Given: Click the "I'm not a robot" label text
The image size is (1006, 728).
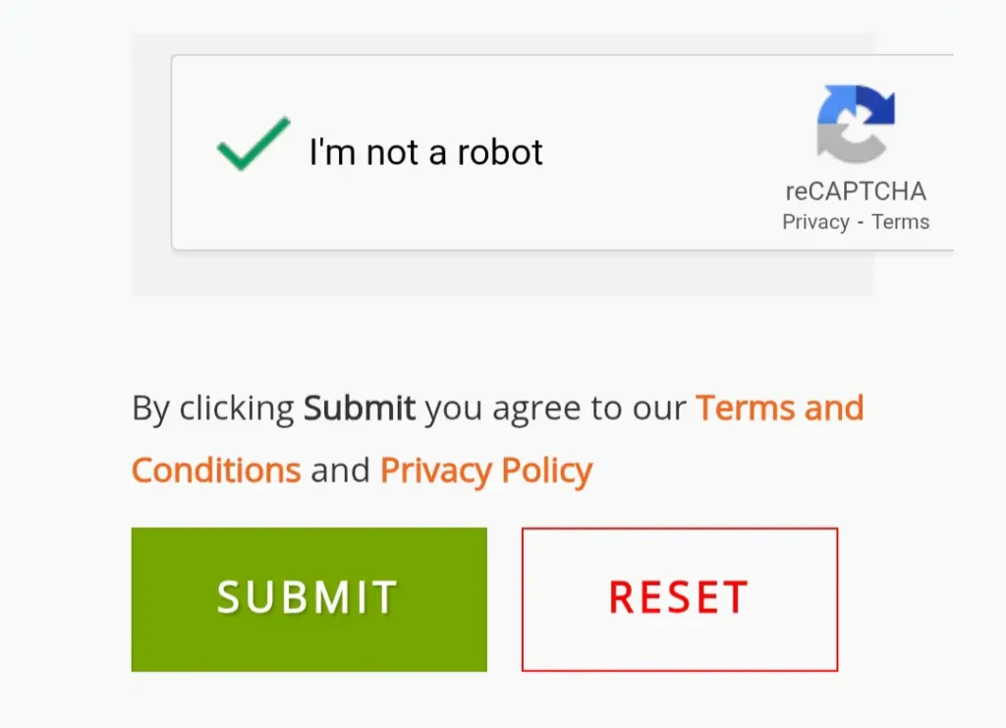Looking at the screenshot, I should tap(425, 152).
